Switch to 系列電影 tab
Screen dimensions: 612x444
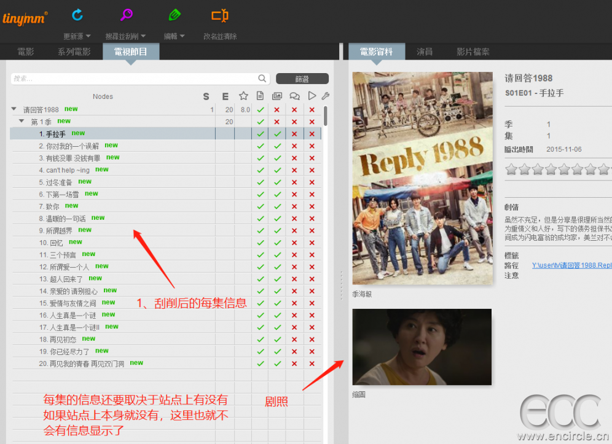click(74, 52)
